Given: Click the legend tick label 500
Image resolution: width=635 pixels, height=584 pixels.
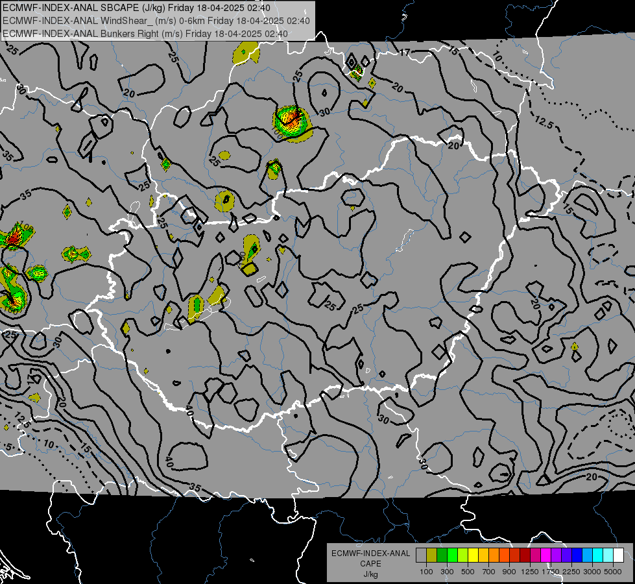Looking at the screenshot, I should pyautogui.click(x=468, y=572).
